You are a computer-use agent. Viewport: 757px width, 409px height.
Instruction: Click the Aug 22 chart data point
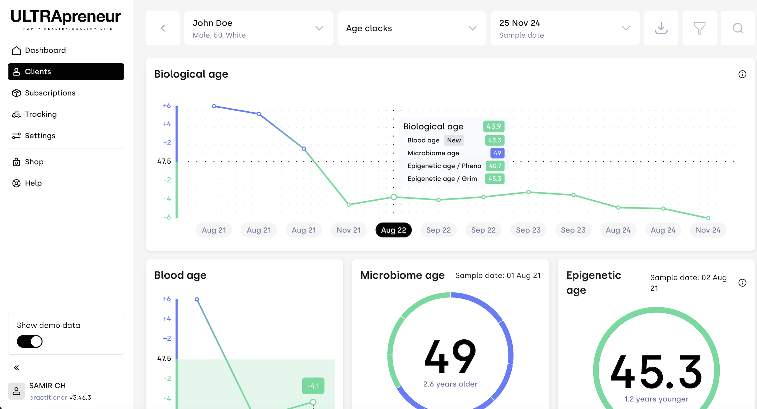tap(393, 197)
